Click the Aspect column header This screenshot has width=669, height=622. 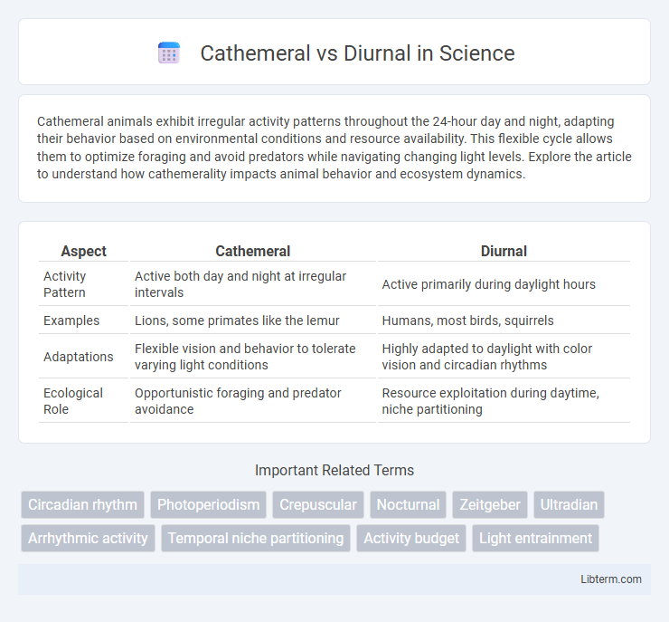pos(83,251)
